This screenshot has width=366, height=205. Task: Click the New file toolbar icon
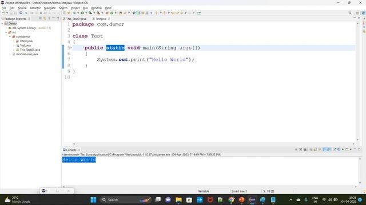(3, 13)
